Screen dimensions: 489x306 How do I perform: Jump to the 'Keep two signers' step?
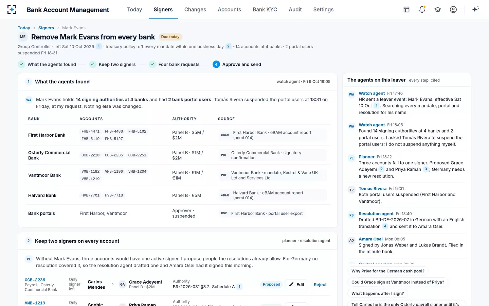pyautogui.click(x=112, y=64)
